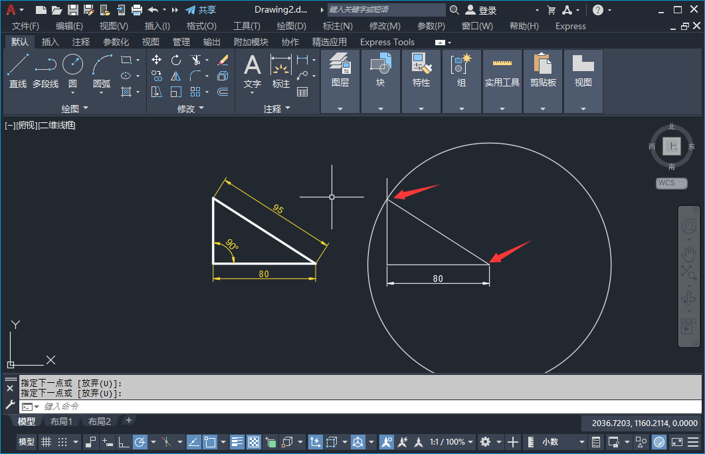
Task: Toggle polar tracking in the status bar
Action: pos(140,442)
